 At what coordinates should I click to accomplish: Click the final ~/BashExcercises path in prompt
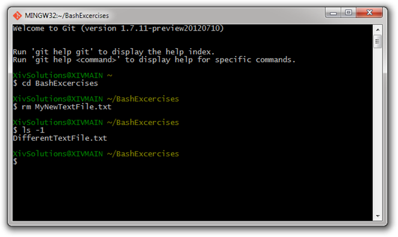click(143, 153)
